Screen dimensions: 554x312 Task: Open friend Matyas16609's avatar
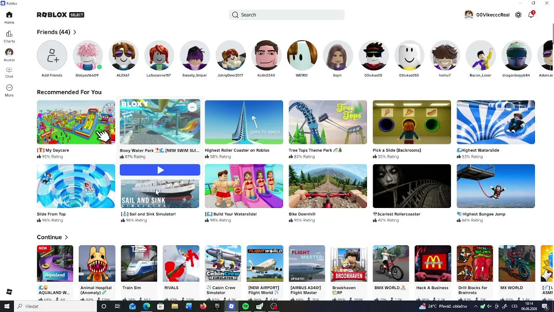(x=87, y=55)
